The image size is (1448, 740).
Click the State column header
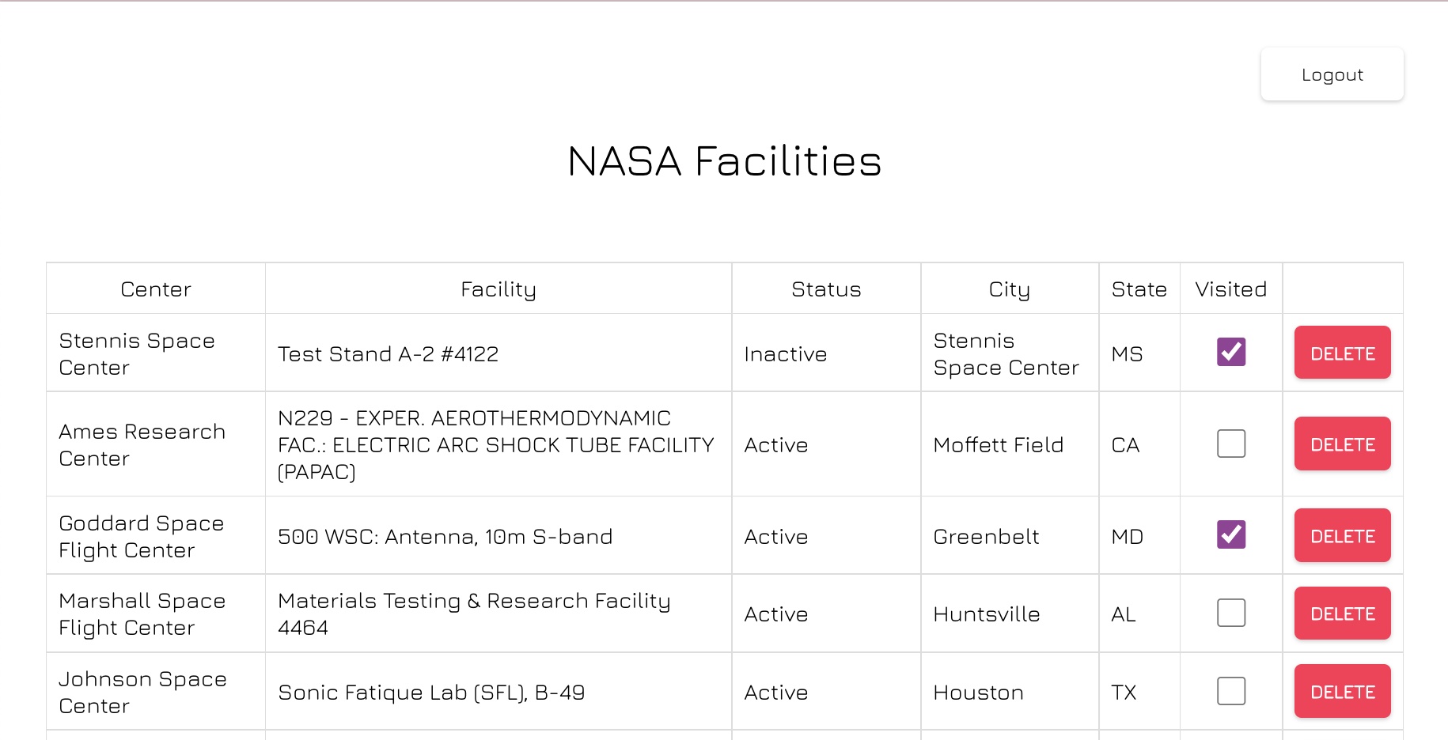(x=1139, y=289)
